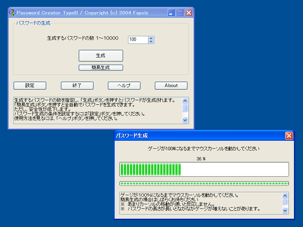The width and height of the screenshot is (303, 227).
Task: Decrease password count with spinner down arrow
Action: click(x=151, y=42)
